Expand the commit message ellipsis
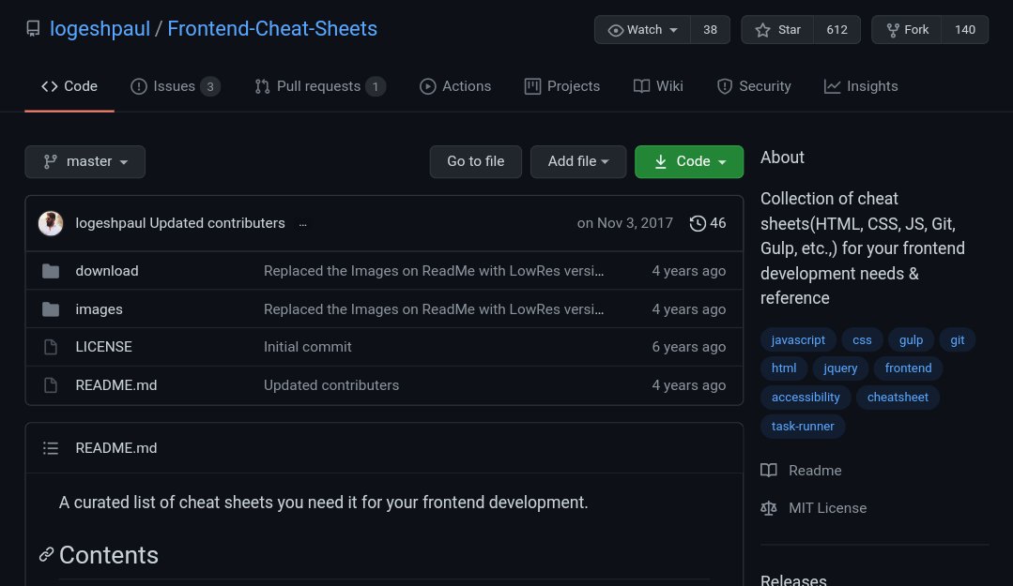 click(x=302, y=224)
